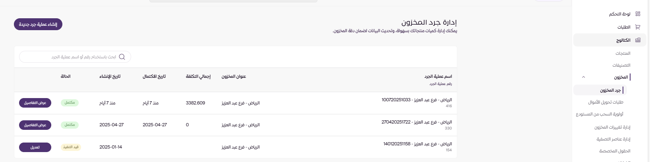This screenshot has width=650, height=162.
Task: Open إدارة تغييرات المخزون
Action: pyautogui.click(x=612, y=127)
